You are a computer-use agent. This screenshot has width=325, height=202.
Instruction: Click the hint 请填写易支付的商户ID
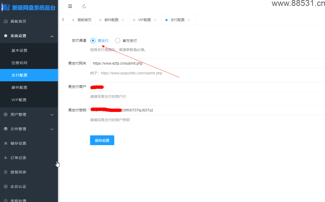pyautogui.click(x=108, y=96)
